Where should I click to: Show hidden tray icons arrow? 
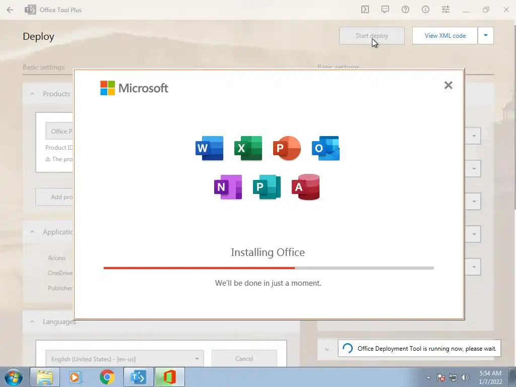[x=428, y=377]
